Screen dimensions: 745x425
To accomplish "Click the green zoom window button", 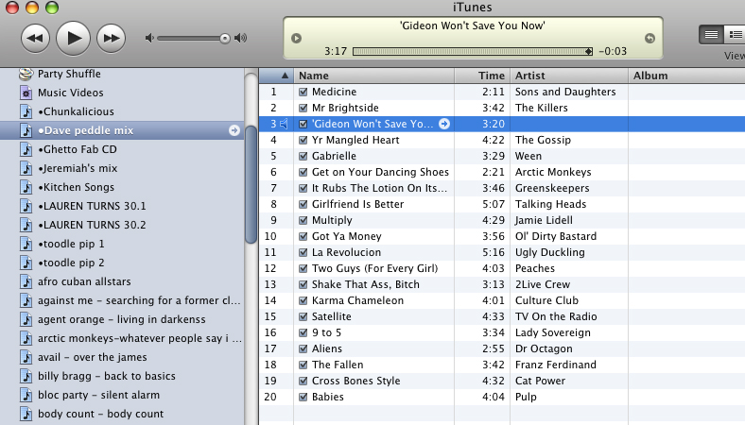I will [x=52, y=8].
